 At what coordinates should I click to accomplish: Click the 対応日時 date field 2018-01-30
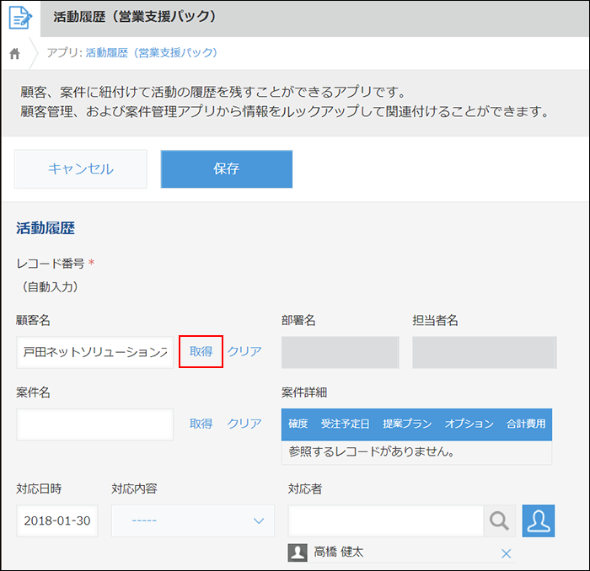[57, 520]
